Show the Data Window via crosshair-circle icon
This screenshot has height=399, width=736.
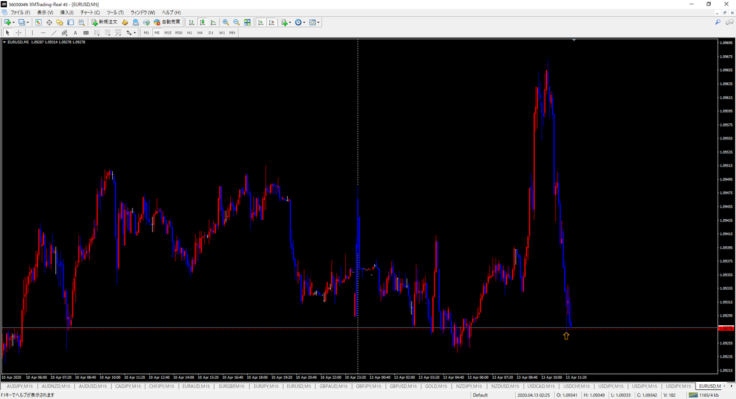(49, 22)
